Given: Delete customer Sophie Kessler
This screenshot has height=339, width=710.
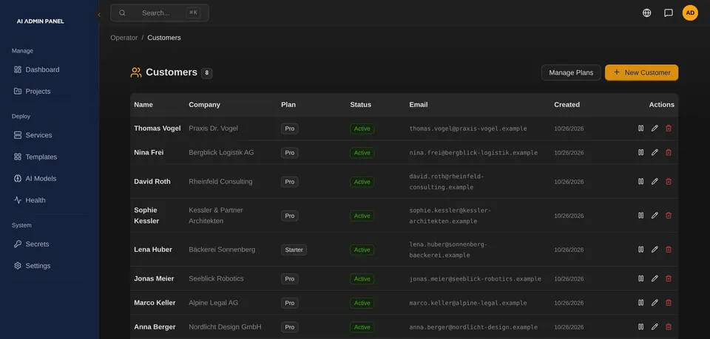Looking at the screenshot, I should click(669, 216).
